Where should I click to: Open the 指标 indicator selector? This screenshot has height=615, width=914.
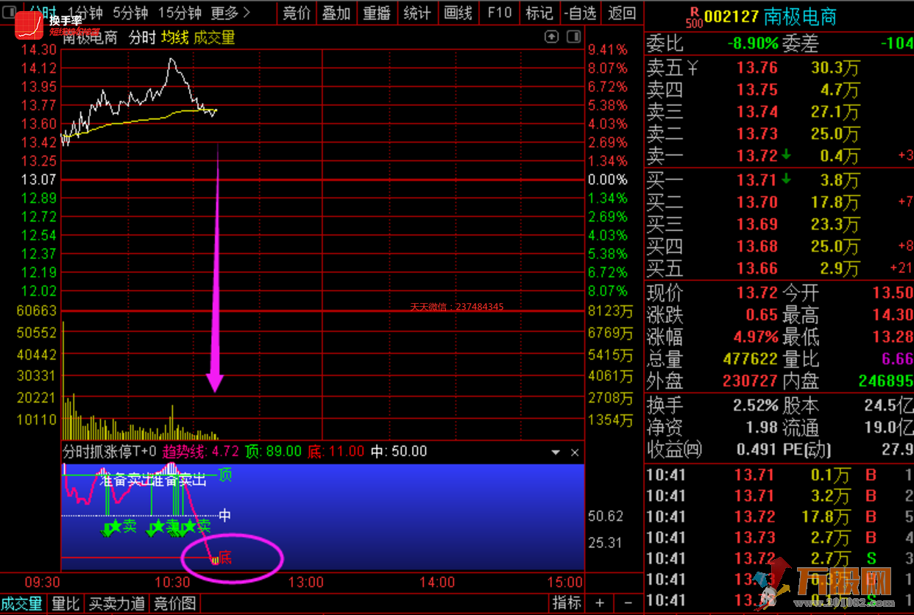567,603
